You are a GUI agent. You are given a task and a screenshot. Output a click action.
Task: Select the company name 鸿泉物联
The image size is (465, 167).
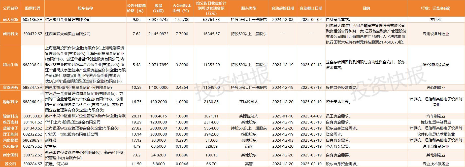11,140
